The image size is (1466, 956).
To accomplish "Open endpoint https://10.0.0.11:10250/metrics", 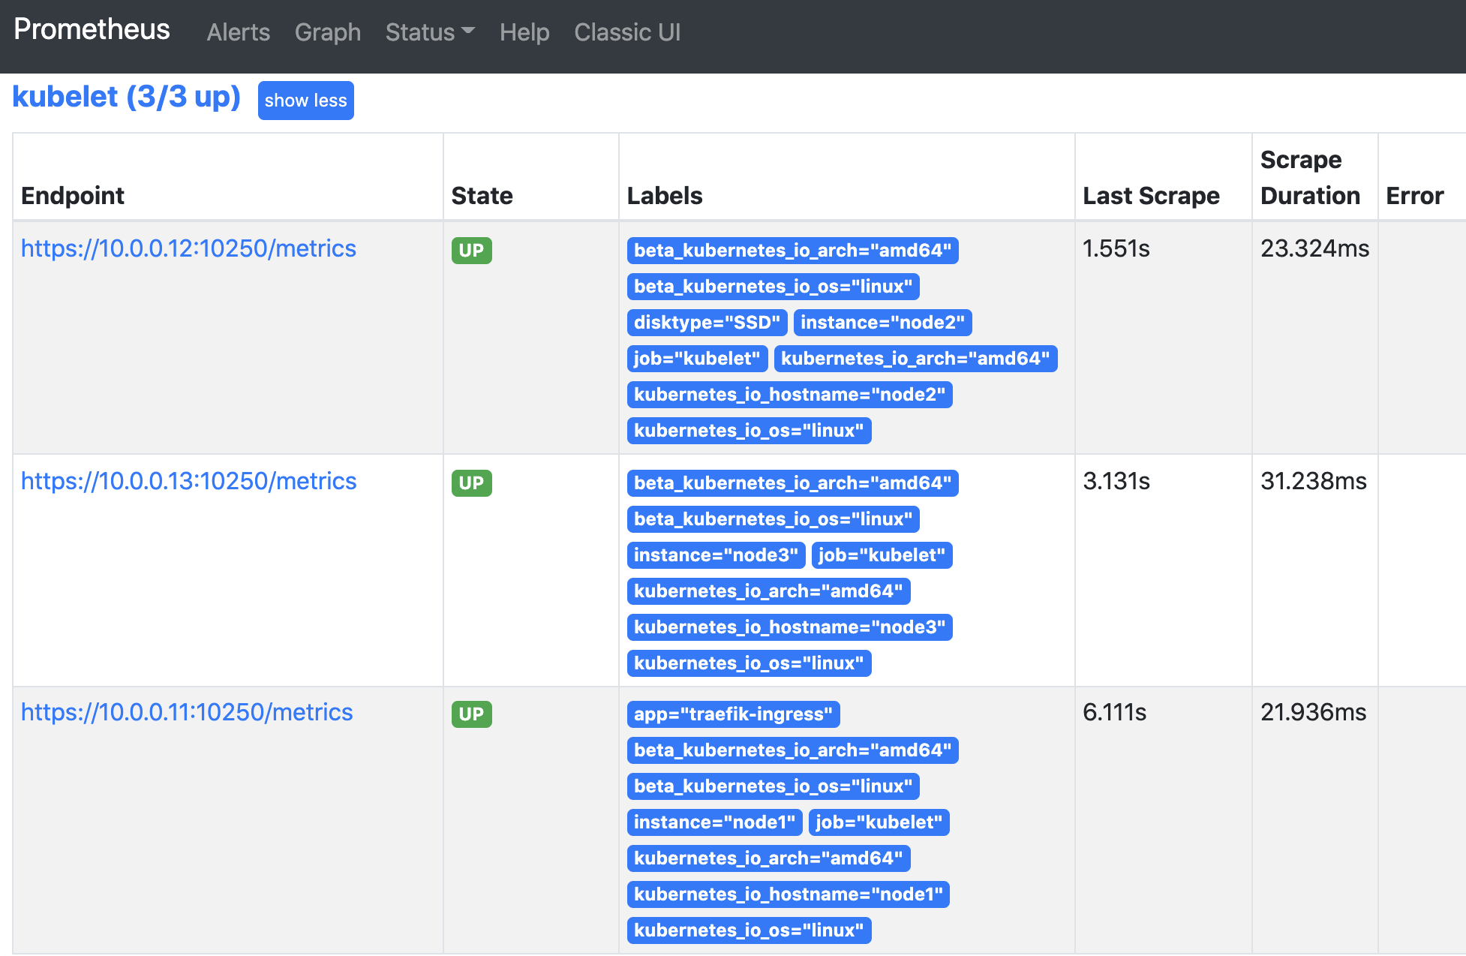I will [187, 712].
